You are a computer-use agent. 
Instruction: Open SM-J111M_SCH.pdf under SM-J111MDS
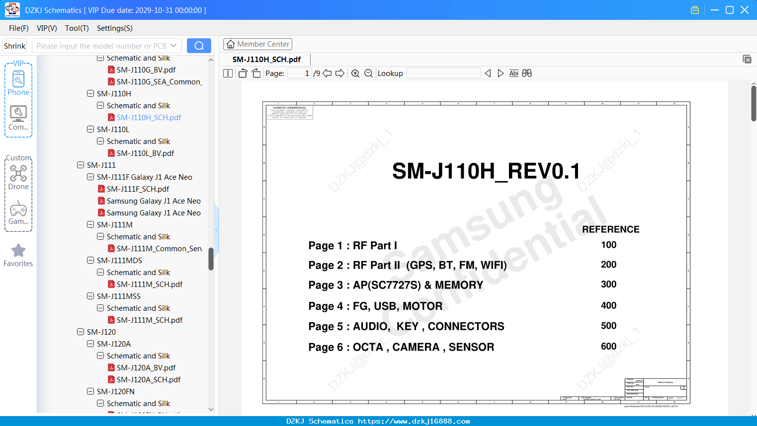[150, 284]
